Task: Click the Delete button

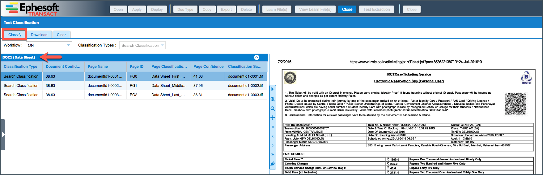Action: coord(246,10)
